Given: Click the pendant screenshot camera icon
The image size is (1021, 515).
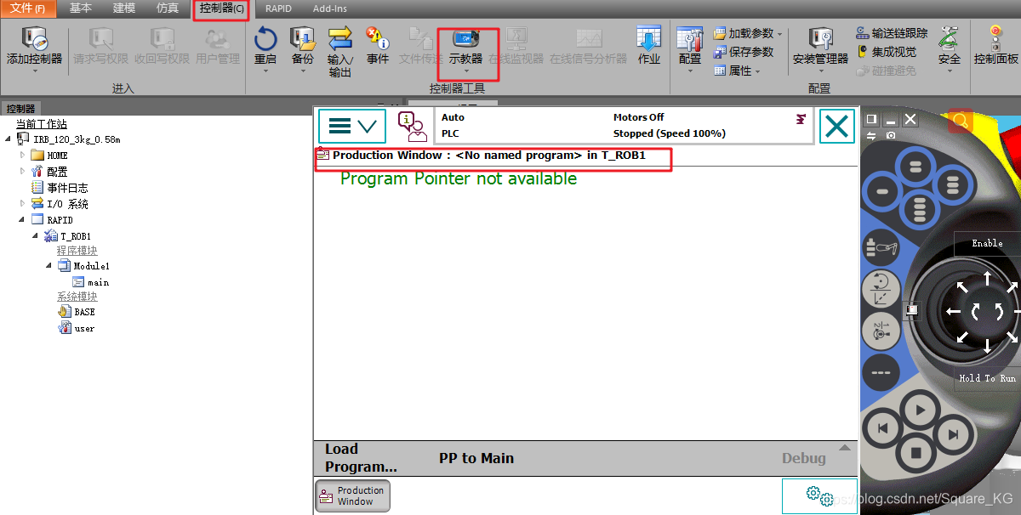Looking at the screenshot, I should pos(891,135).
